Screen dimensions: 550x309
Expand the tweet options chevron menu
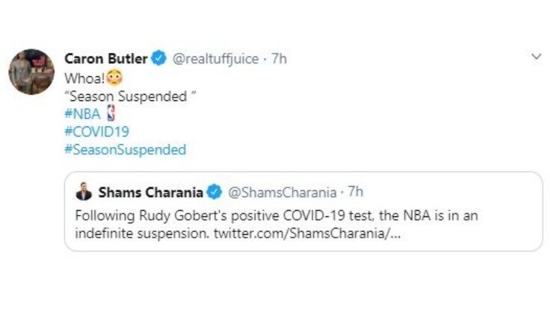point(536,57)
